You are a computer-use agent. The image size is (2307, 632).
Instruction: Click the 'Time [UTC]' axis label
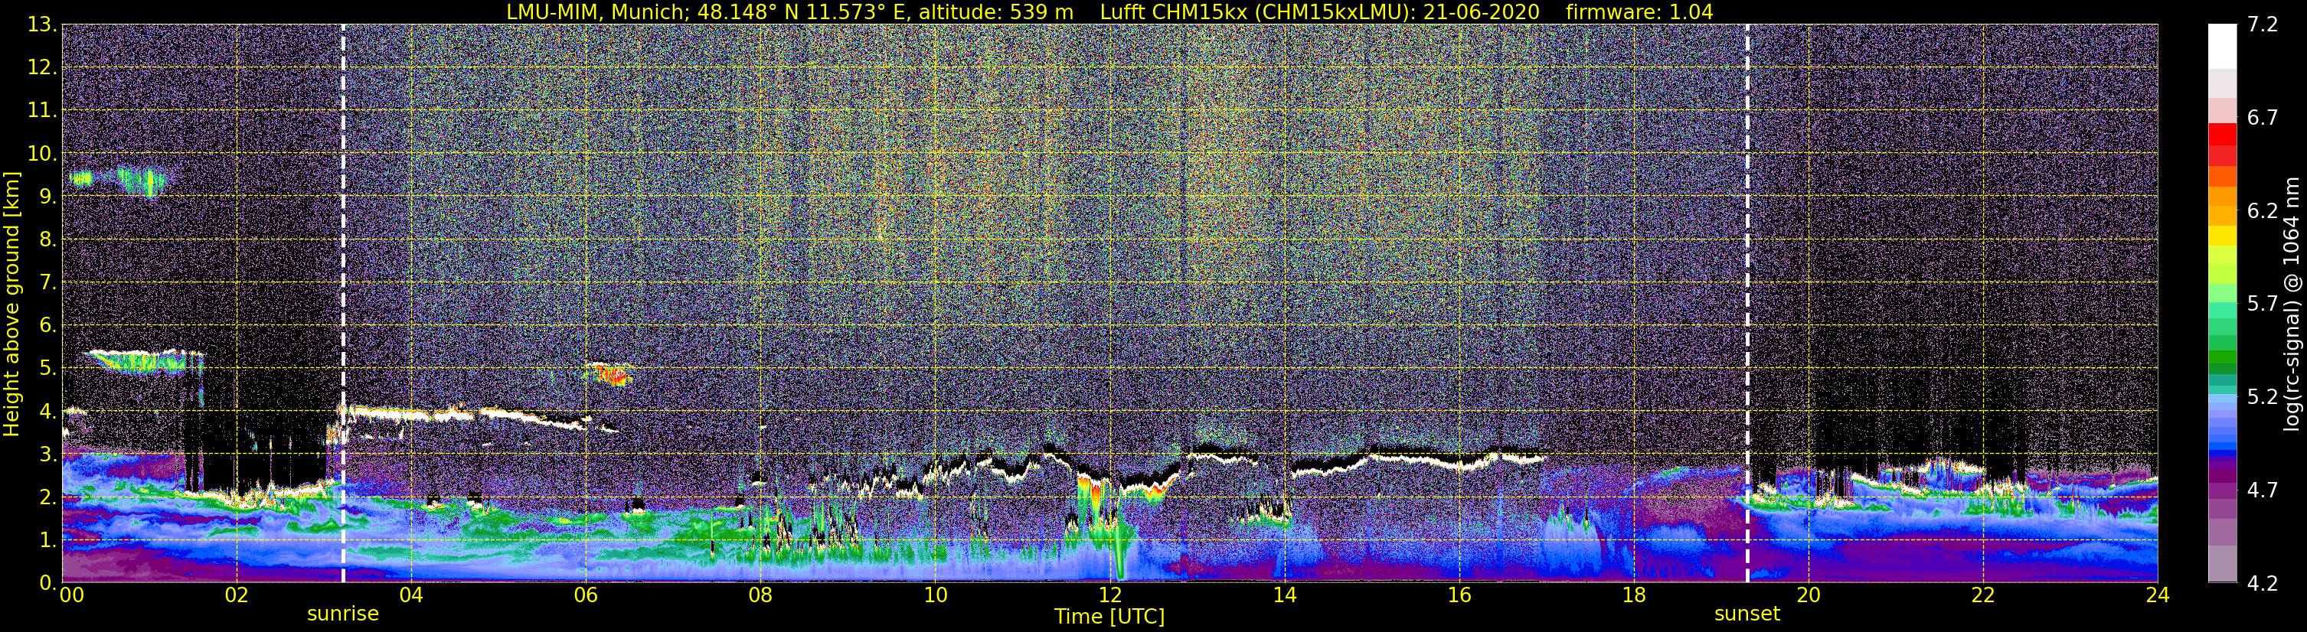click(1109, 617)
